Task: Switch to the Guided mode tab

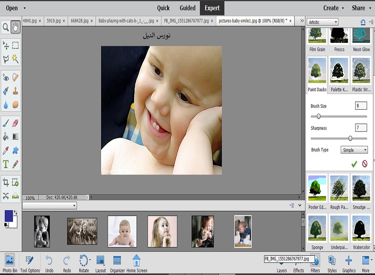Action: pos(187,8)
